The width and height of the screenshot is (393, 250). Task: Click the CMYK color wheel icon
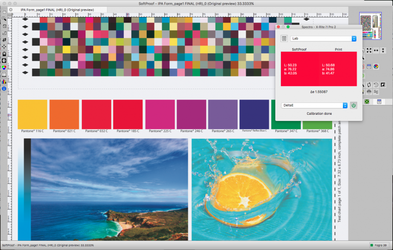[x=376, y=67]
